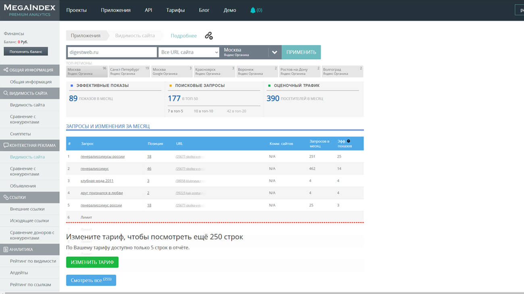This screenshot has height=294, width=524.
Task: Open the Общая информация section header
Action: tap(30, 70)
